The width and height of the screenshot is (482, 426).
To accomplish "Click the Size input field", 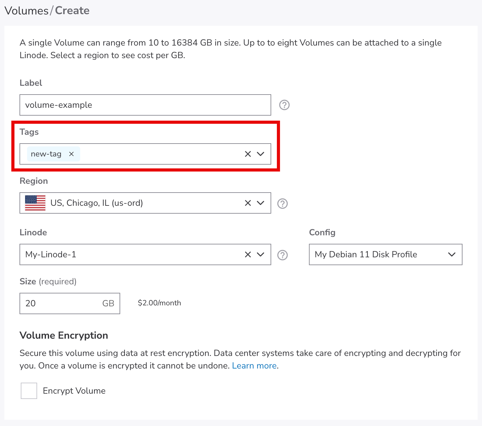I will [x=61, y=303].
